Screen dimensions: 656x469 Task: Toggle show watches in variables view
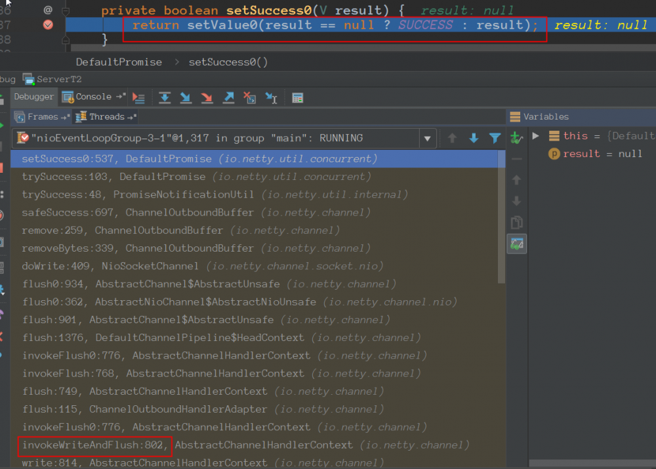517,244
